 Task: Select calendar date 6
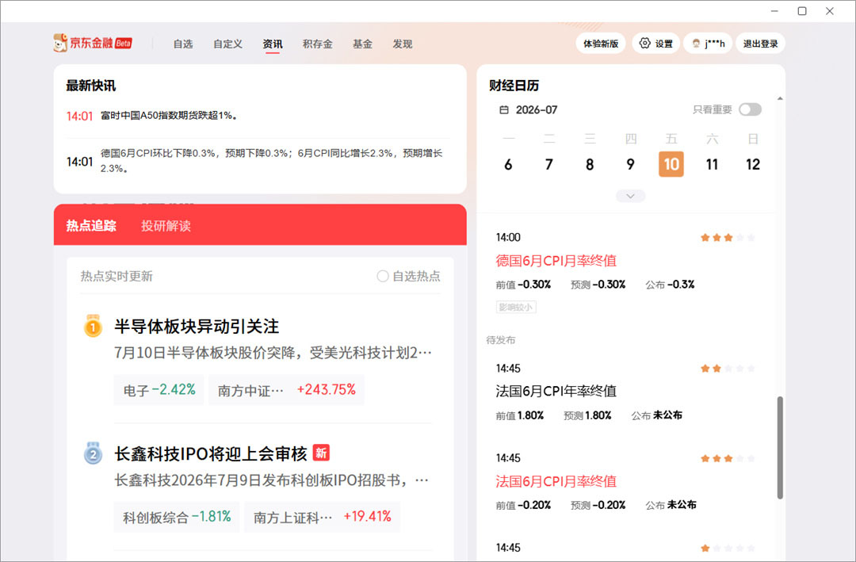point(508,164)
